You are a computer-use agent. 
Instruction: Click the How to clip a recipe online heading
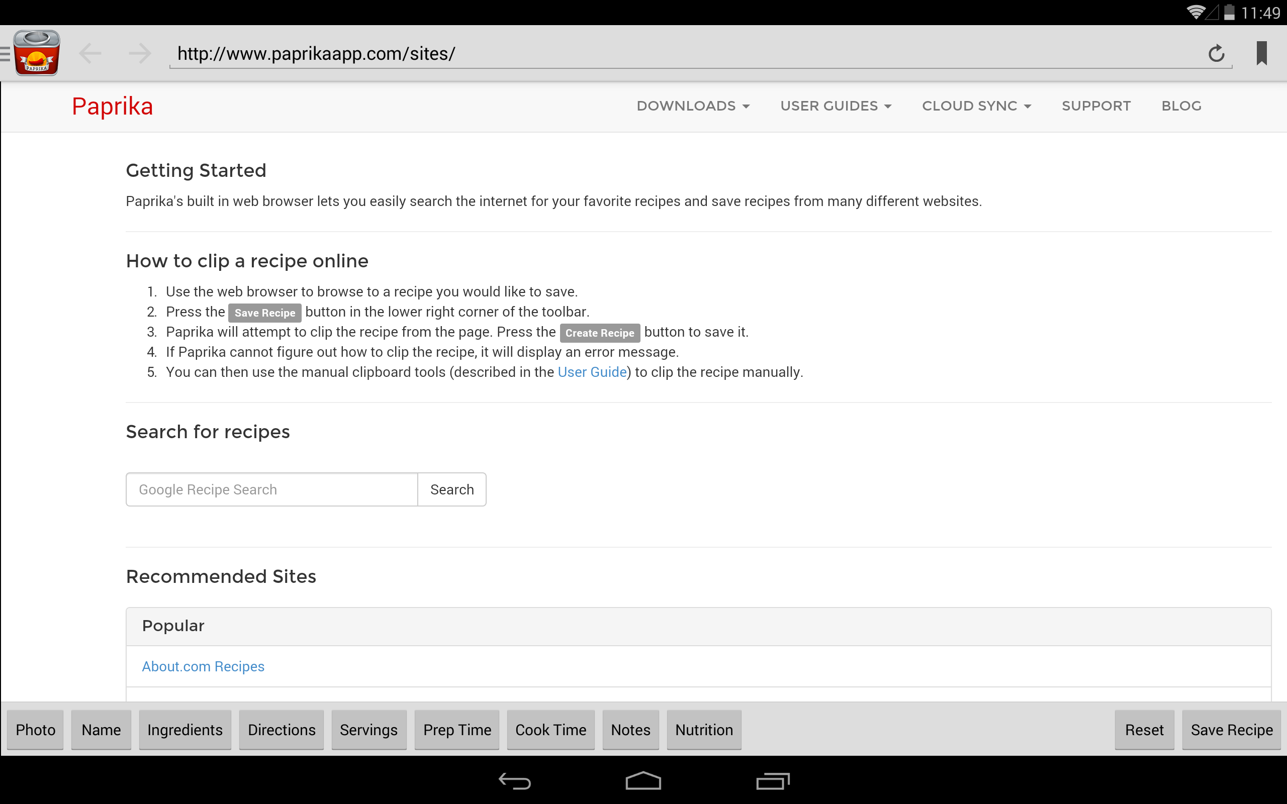click(247, 261)
